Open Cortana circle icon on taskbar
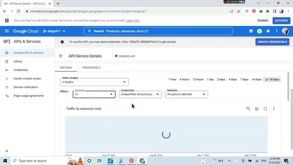 89,161
